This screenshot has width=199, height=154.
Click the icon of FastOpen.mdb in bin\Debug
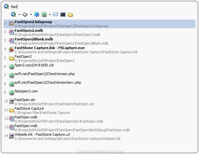(12, 127)
